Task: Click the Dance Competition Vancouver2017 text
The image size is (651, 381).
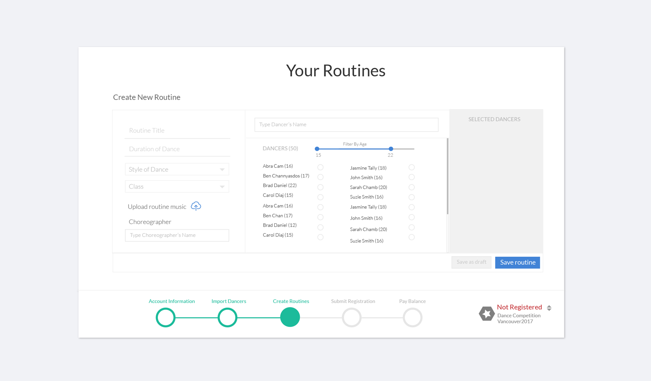Action: (x=519, y=318)
